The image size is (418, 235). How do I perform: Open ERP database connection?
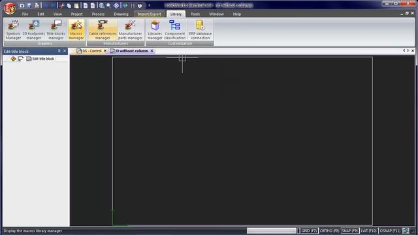click(x=201, y=30)
